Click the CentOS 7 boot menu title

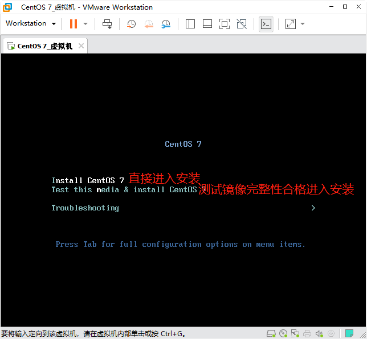coord(183,144)
